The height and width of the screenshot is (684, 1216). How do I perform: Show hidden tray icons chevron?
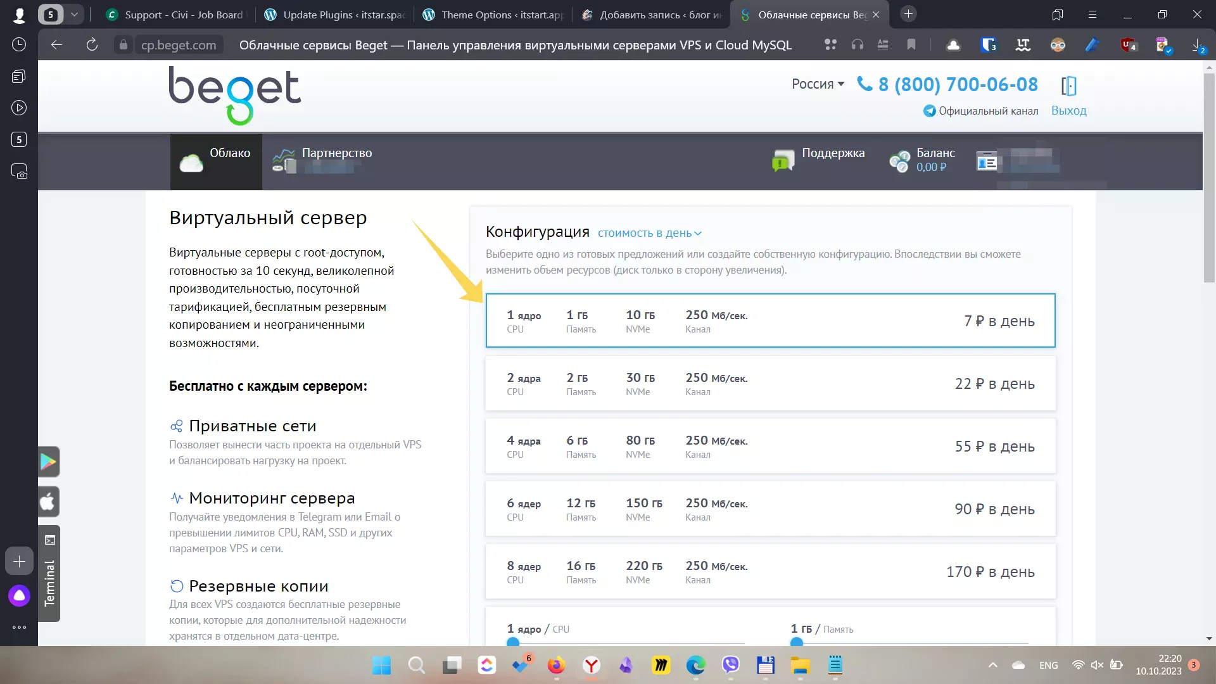992,665
